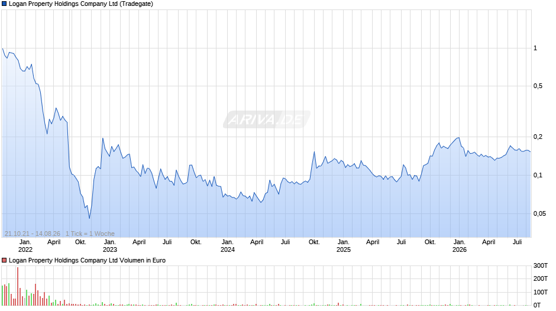This screenshot has width=556, height=311.
Task: Click the ARIVA.DE logo in the chart center
Action: (x=266, y=119)
